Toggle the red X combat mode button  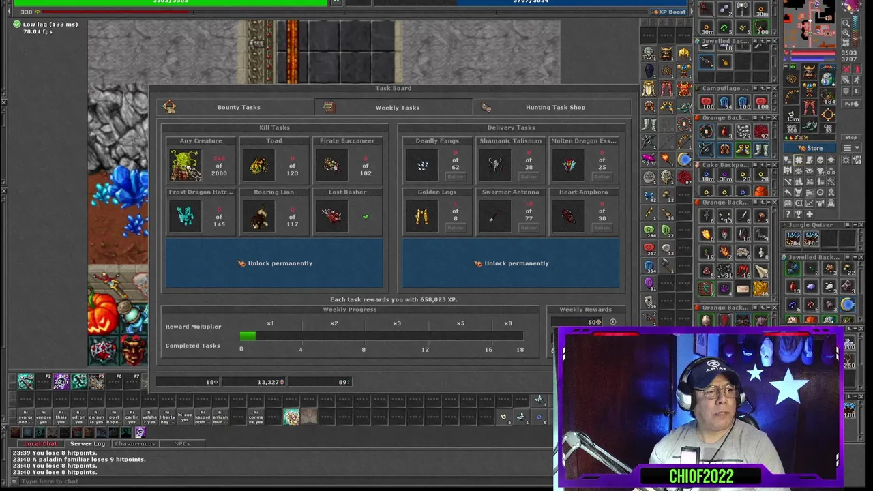tap(846, 69)
